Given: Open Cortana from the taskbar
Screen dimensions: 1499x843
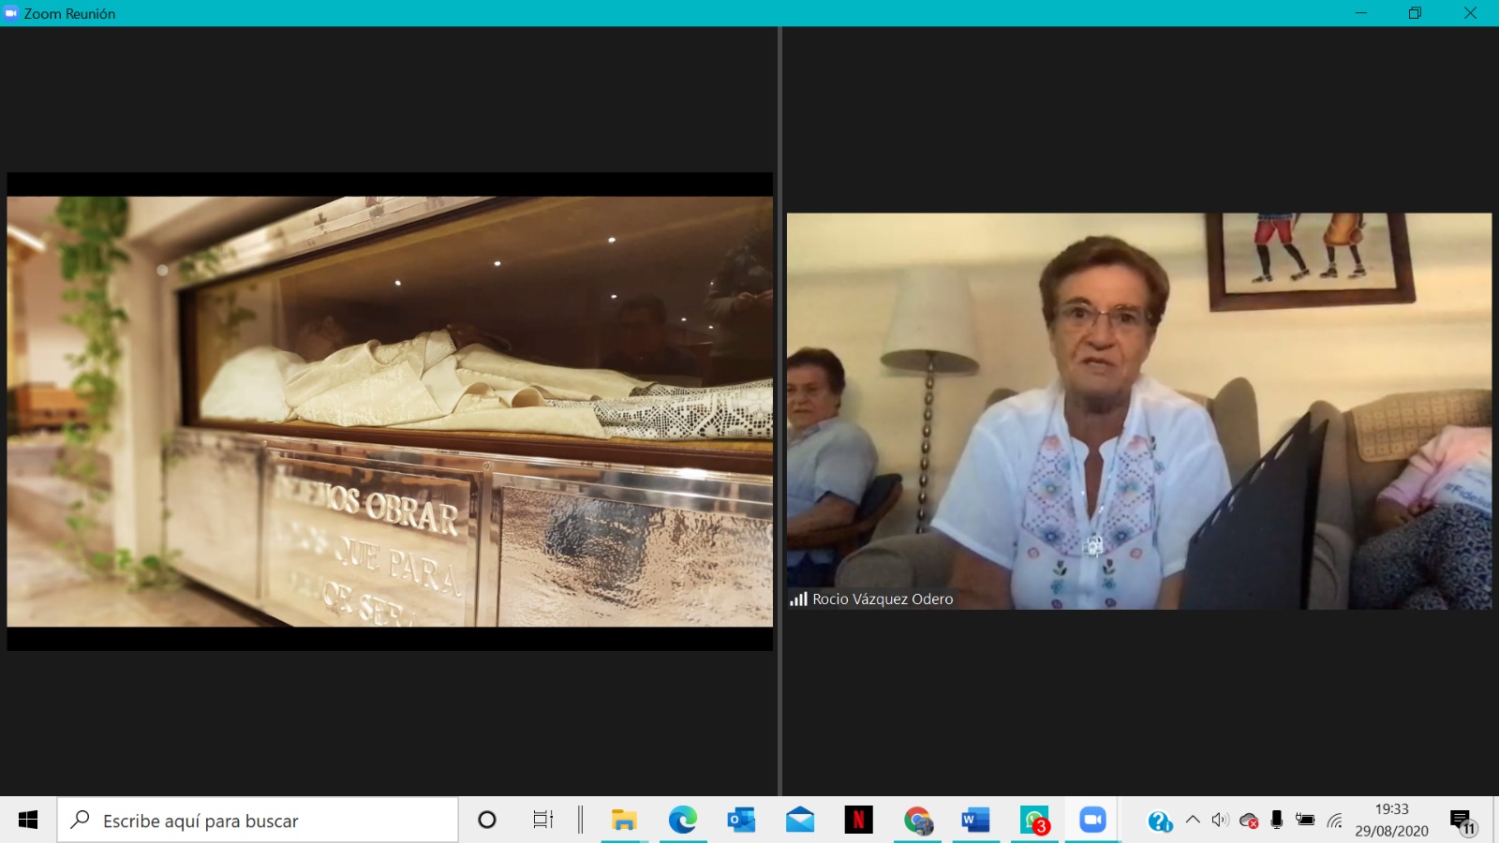Looking at the screenshot, I should click(x=486, y=821).
